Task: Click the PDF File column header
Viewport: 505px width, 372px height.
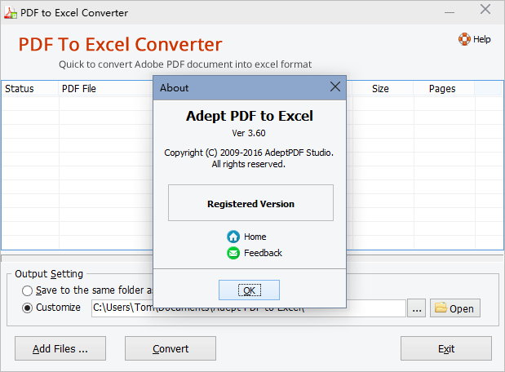Action: [79, 89]
